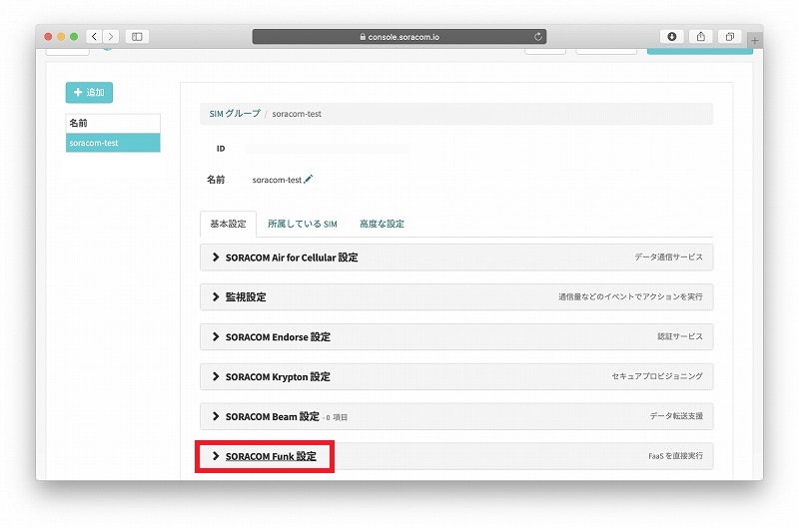Screen dimensions: 799x528
Task: Expand SORACOM Air for Cellular 設定
Action: pos(456,258)
